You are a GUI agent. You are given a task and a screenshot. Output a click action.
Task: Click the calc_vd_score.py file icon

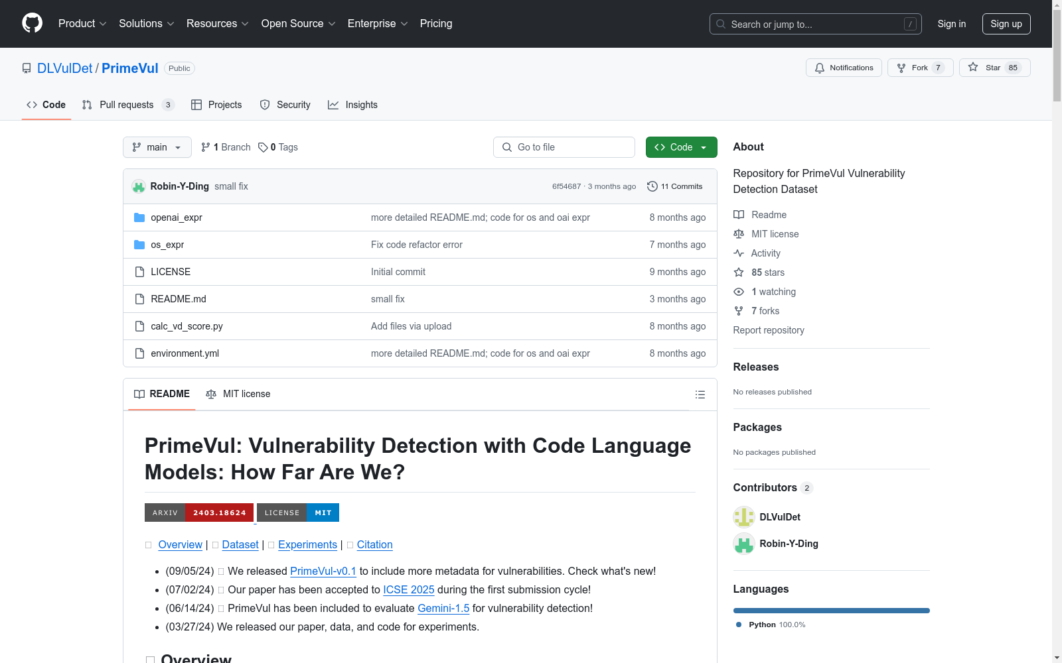pos(139,326)
